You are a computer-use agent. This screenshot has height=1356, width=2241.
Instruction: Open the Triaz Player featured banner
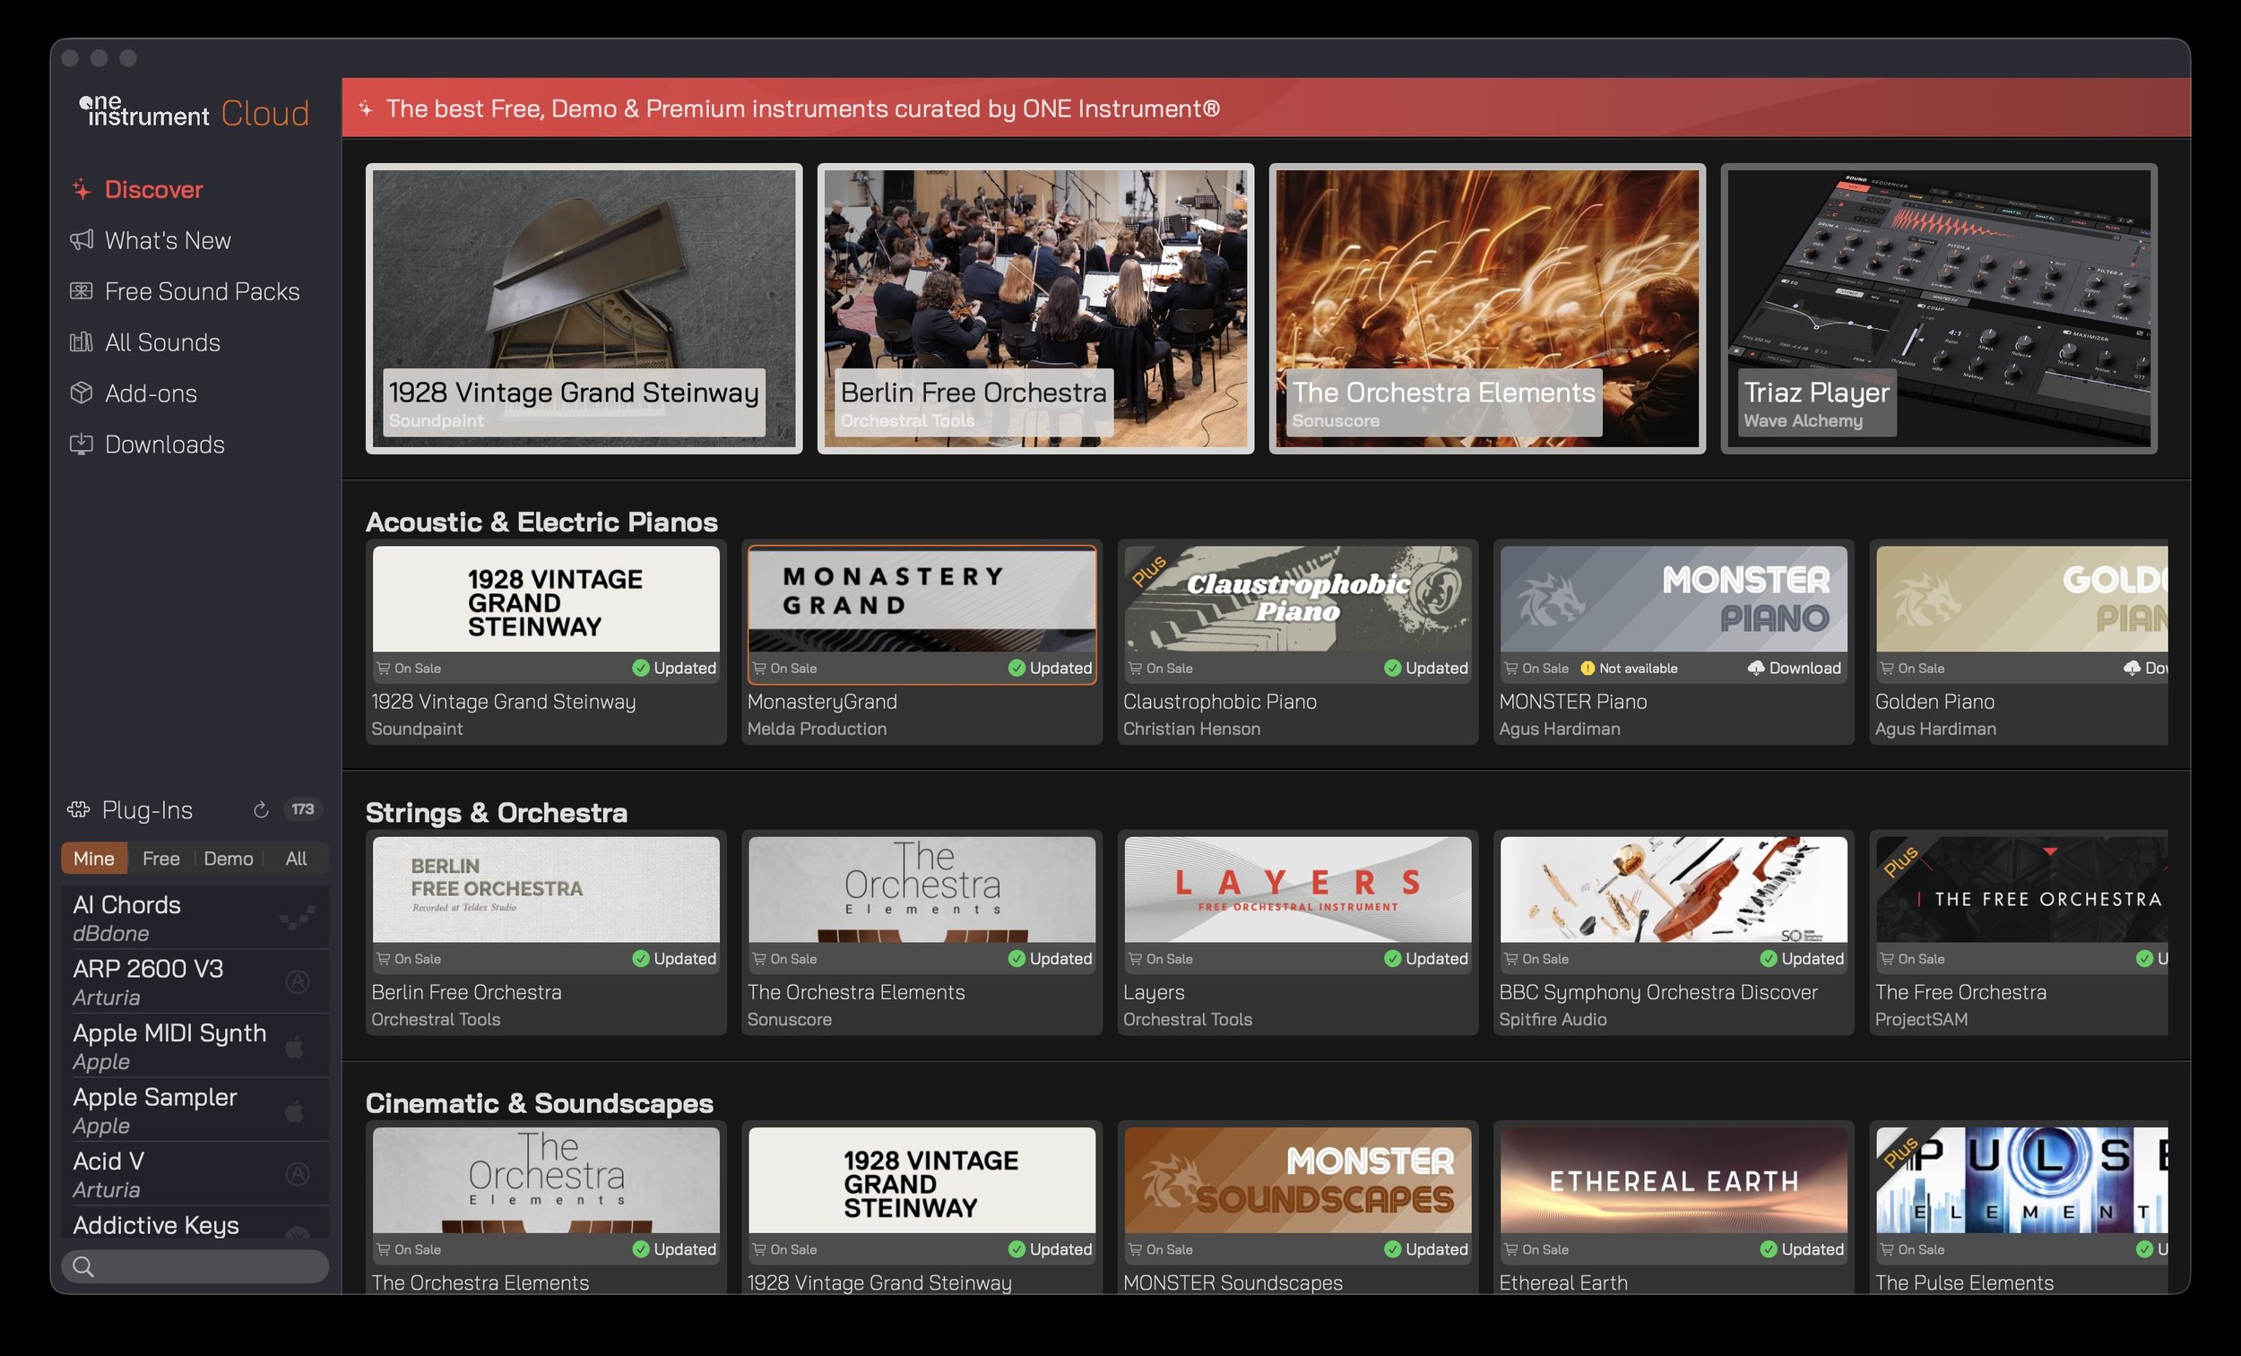1938,308
